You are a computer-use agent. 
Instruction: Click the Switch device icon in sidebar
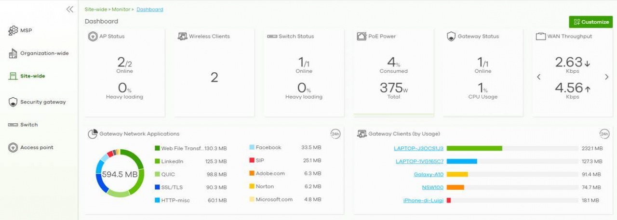[x=13, y=125]
